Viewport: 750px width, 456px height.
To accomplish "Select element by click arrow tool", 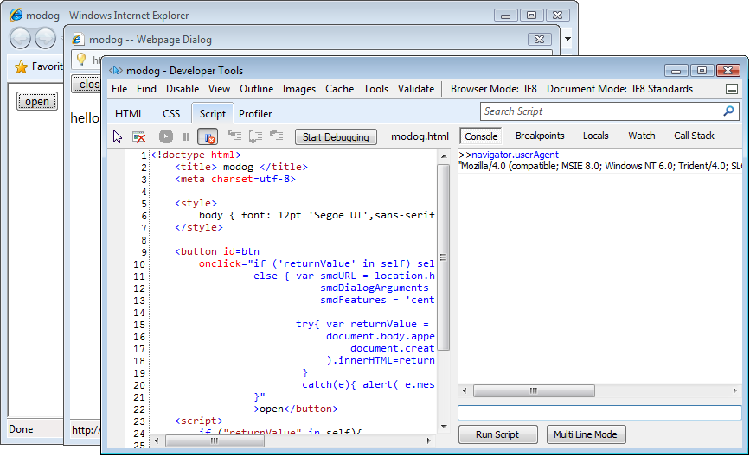I will [118, 137].
